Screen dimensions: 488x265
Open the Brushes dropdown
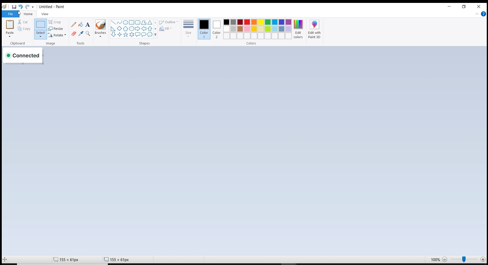pyautogui.click(x=100, y=36)
